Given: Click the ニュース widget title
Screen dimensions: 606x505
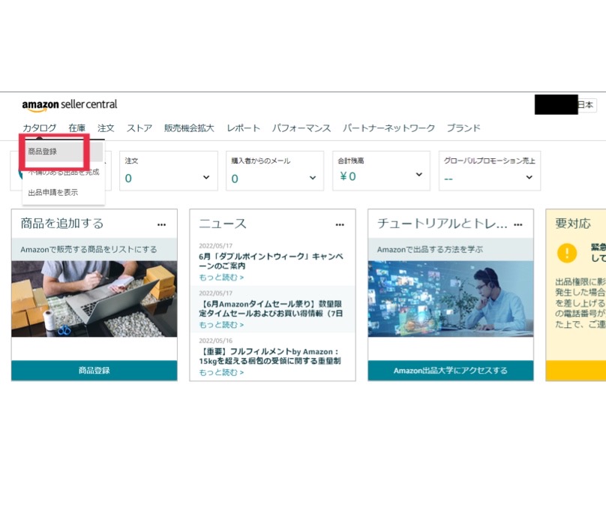Looking at the screenshot, I should (223, 224).
